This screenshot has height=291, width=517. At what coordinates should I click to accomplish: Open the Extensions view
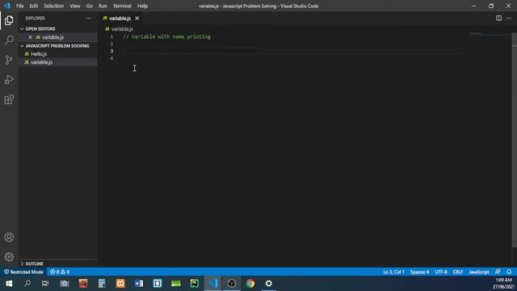9,99
